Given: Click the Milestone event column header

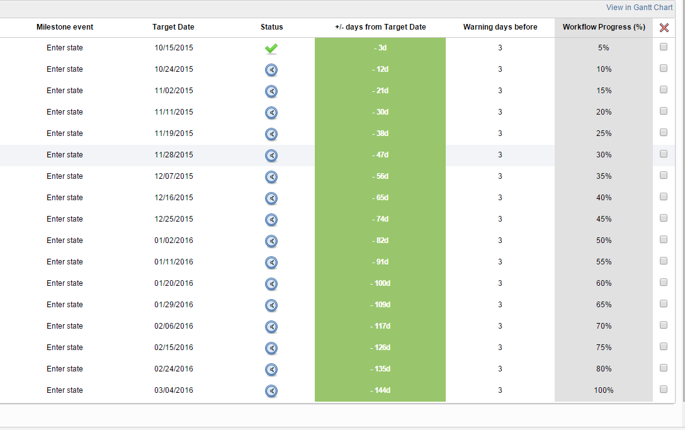Looking at the screenshot, I should (65, 27).
